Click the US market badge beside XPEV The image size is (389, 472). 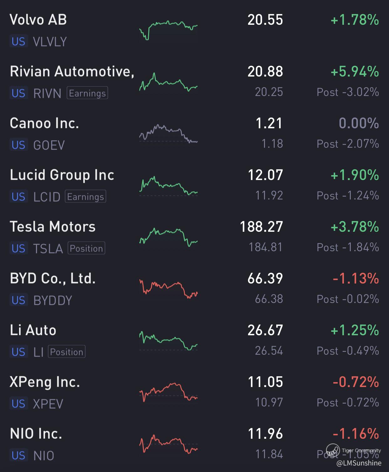(x=18, y=404)
